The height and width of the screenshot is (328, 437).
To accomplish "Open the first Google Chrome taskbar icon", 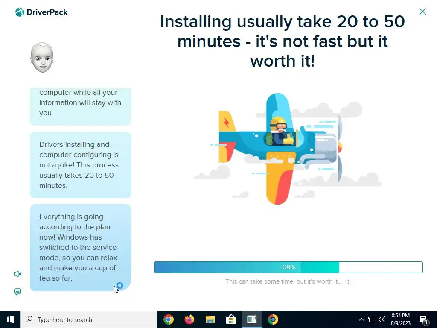I will point(168,319).
